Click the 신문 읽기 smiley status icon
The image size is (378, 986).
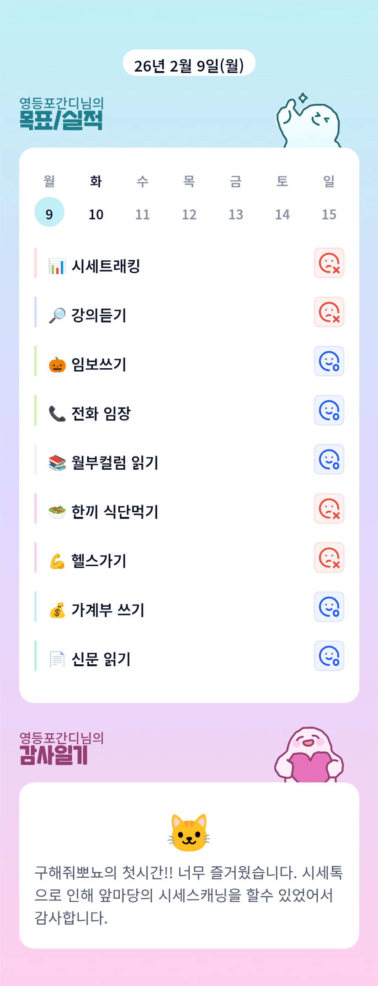pos(329,656)
